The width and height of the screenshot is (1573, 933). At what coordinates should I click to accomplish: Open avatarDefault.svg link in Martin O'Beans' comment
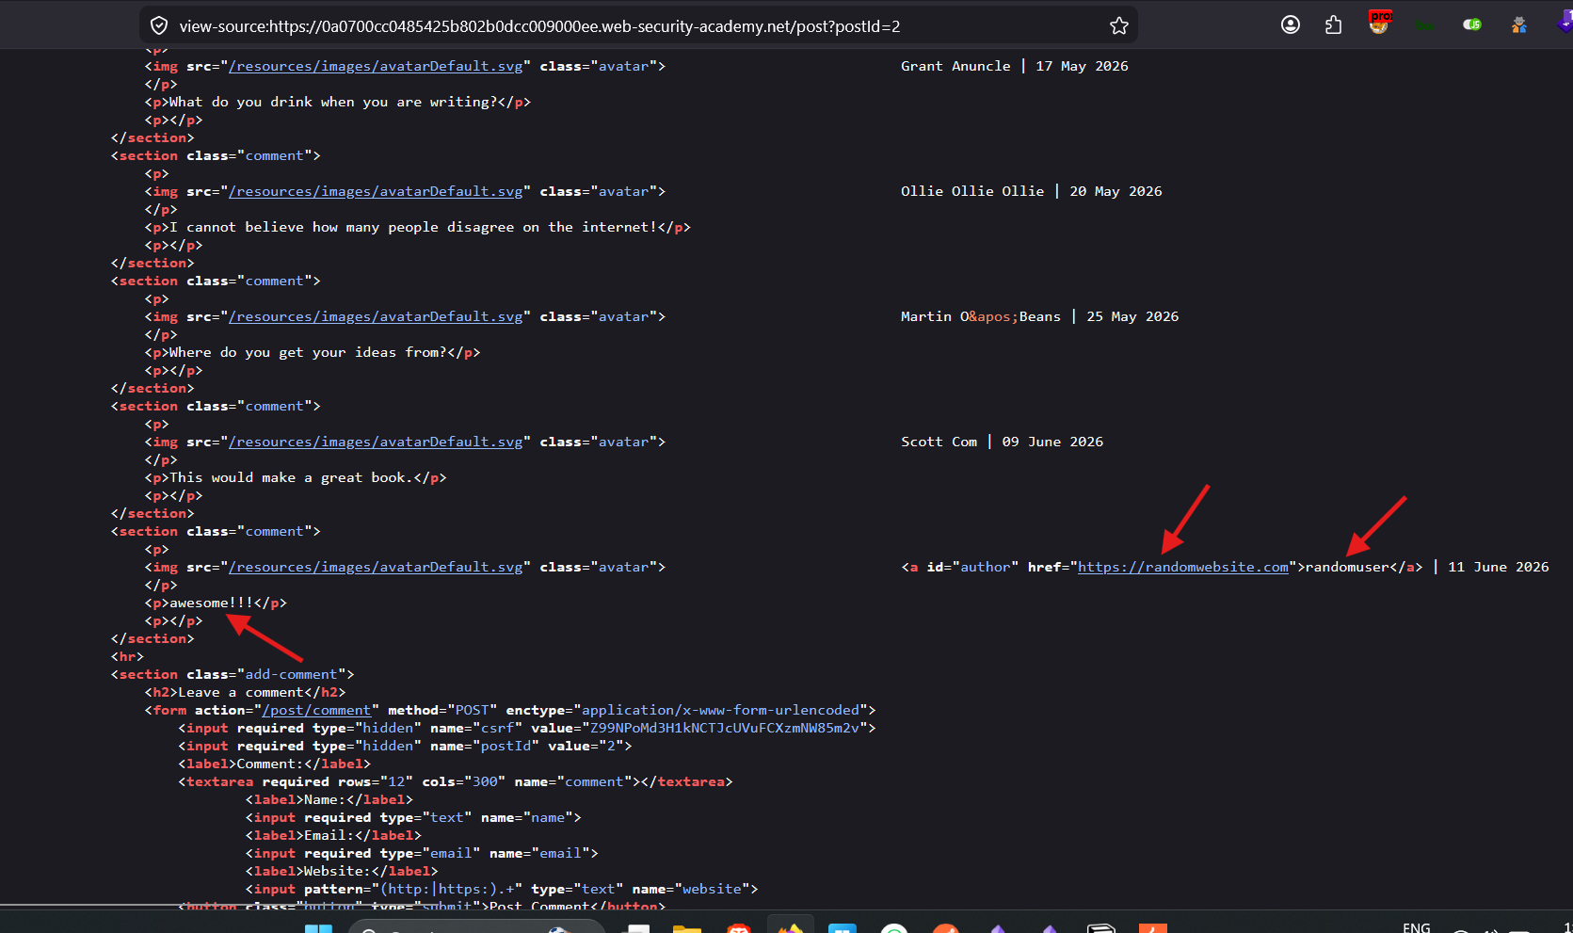(x=376, y=316)
